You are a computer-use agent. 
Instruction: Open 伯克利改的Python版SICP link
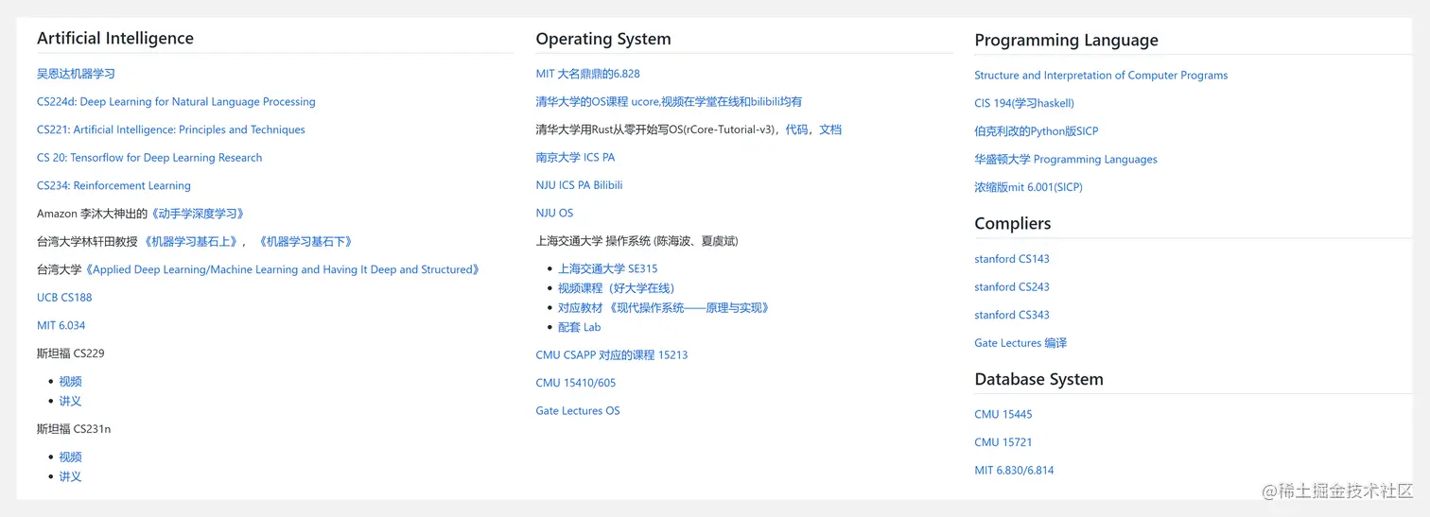[x=1037, y=131]
